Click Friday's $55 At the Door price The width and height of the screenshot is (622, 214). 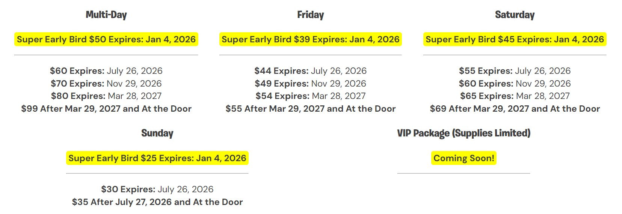click(x=310, y=109)
